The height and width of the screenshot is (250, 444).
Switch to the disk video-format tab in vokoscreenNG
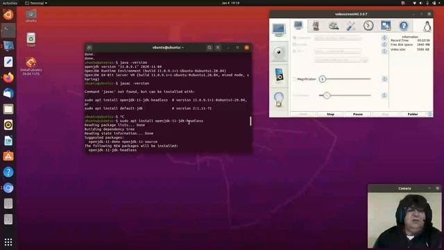[334, 26]
